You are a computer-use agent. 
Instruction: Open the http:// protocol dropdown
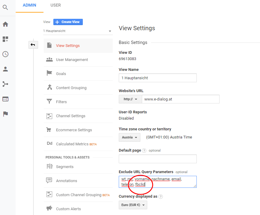pyautogui.click(x=130, y=99)
